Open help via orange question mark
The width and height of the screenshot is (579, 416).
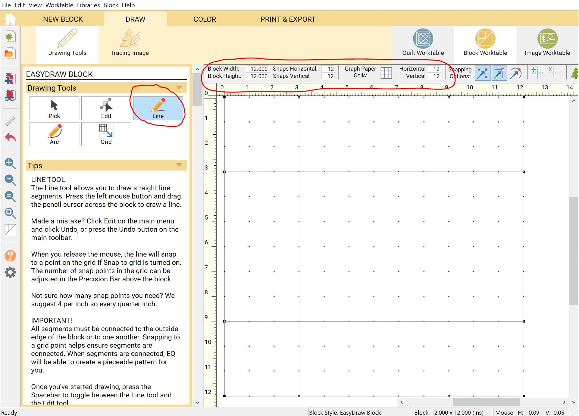coord(10,256)
